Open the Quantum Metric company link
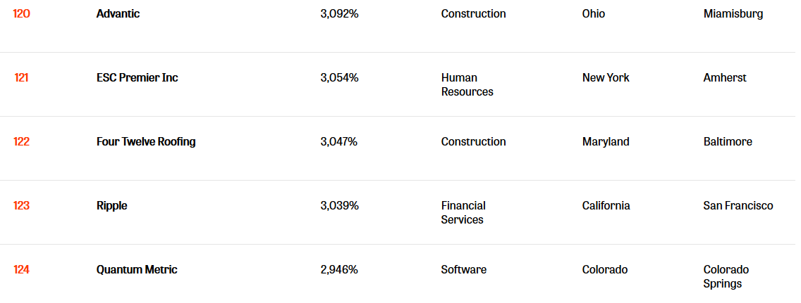 (x=137, y=269)
